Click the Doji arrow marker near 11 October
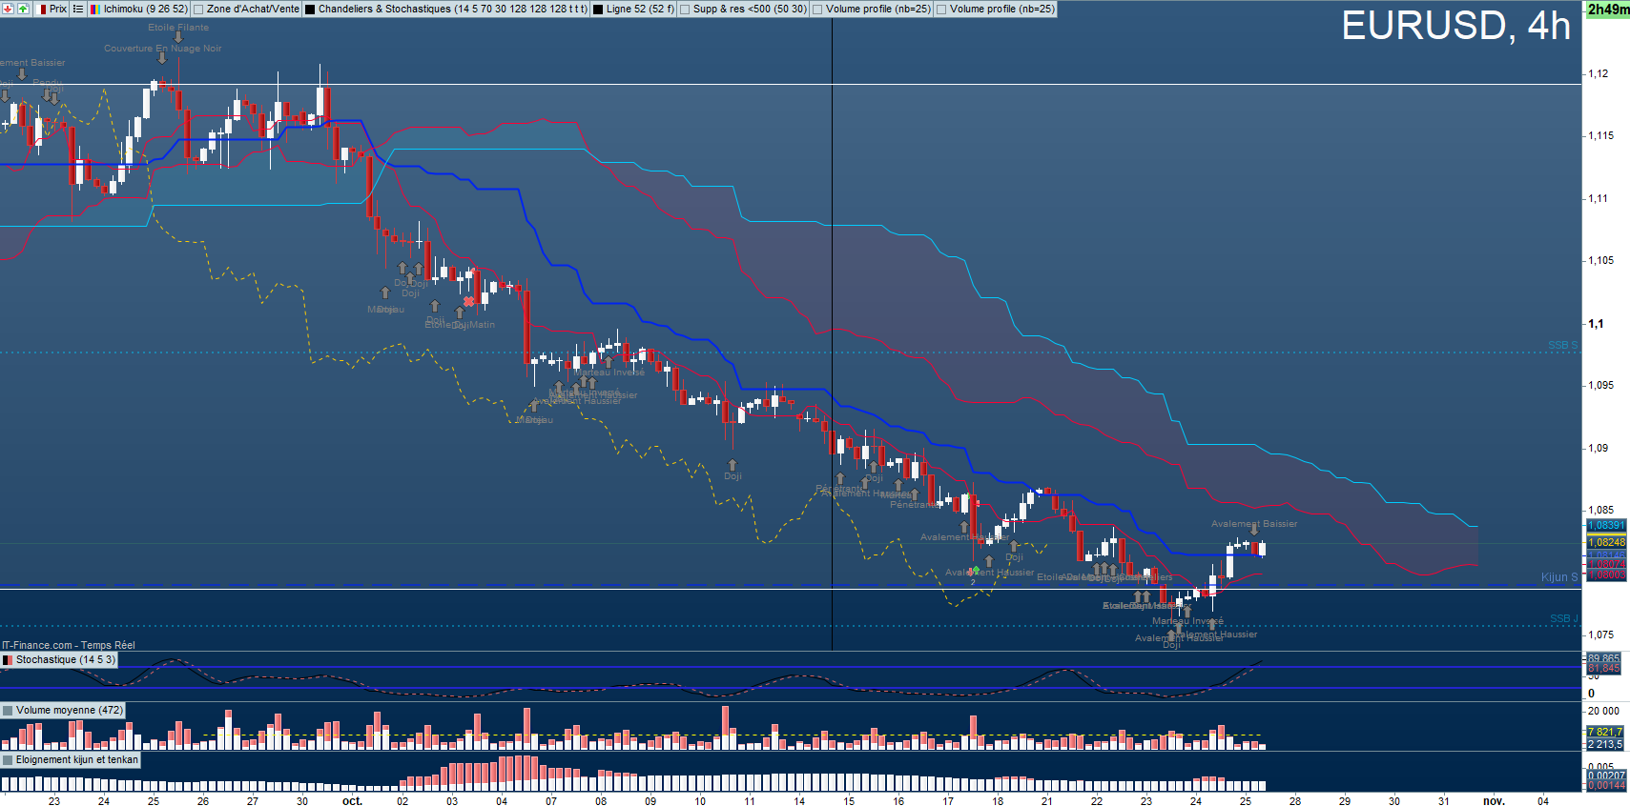Viewport: 1630px width, 806px height. (732, 465)
